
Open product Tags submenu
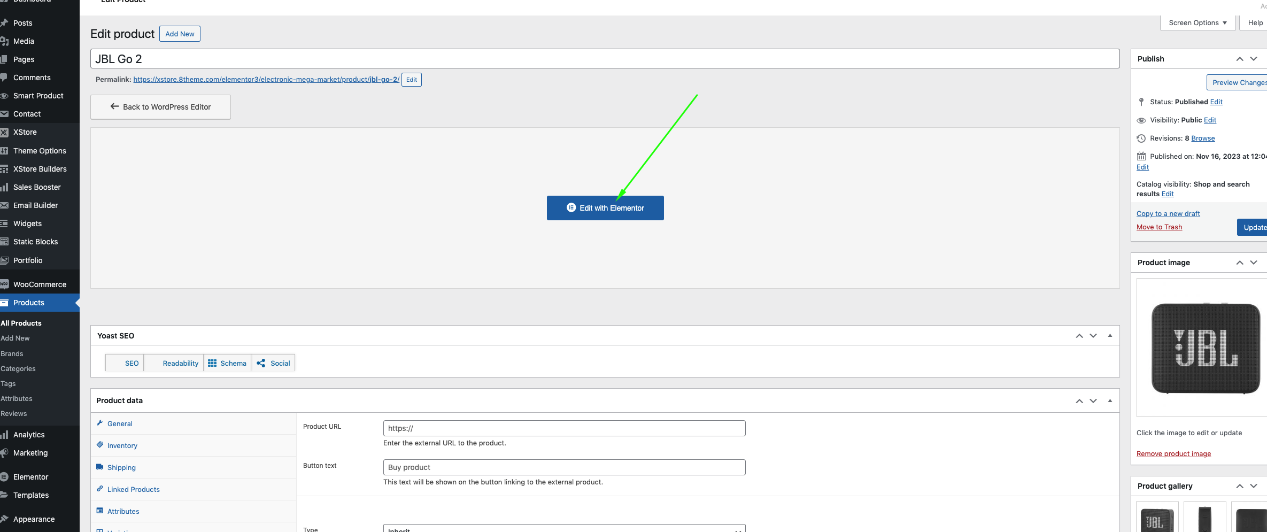click(x=8, y=383)
